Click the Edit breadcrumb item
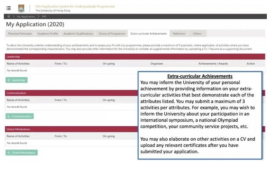269x171 pixels. 44,17
